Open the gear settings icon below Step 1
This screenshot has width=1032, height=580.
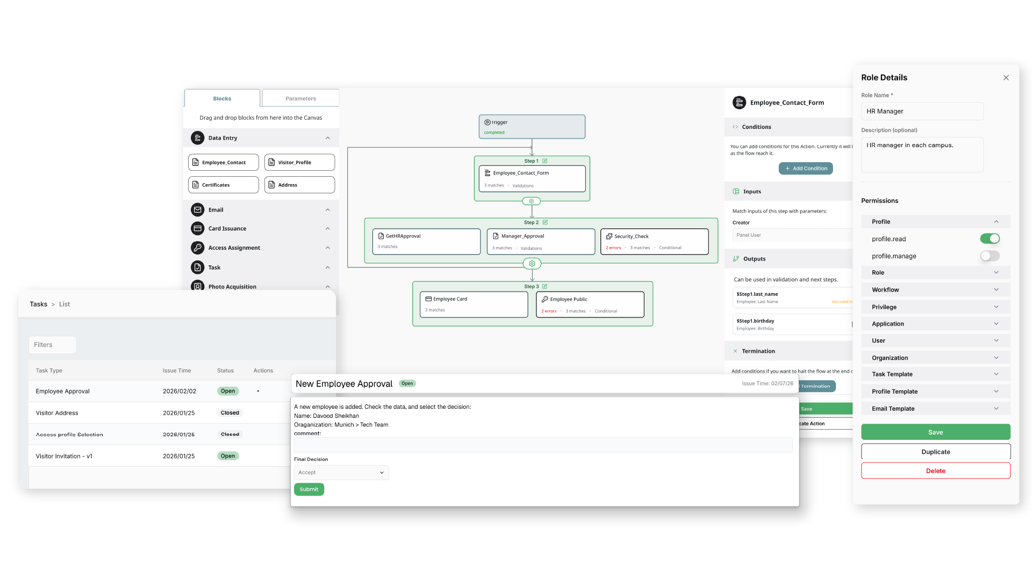point(532,201)
